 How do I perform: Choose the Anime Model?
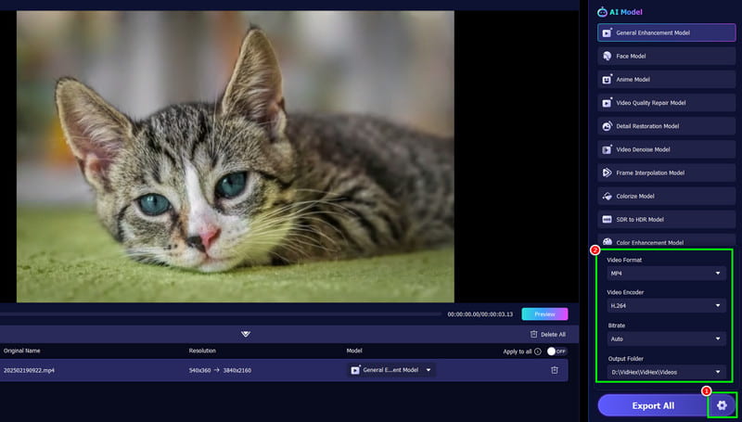coord(666,80)
